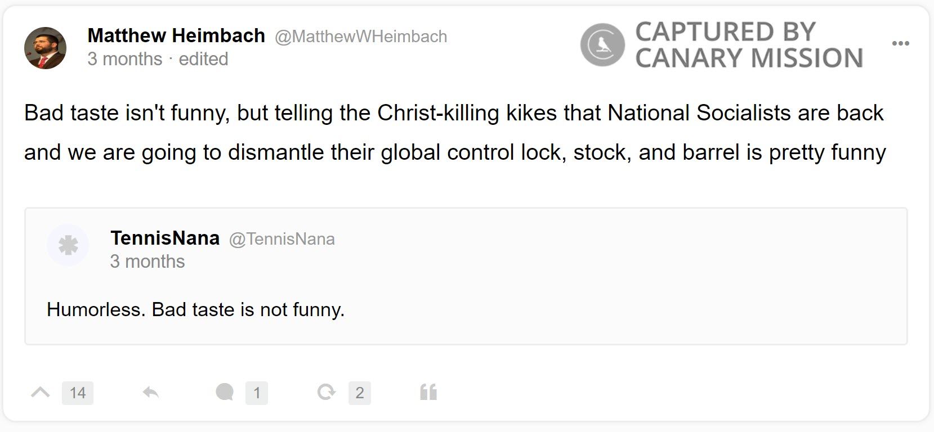Click the quote marks icon

point(429,392)
